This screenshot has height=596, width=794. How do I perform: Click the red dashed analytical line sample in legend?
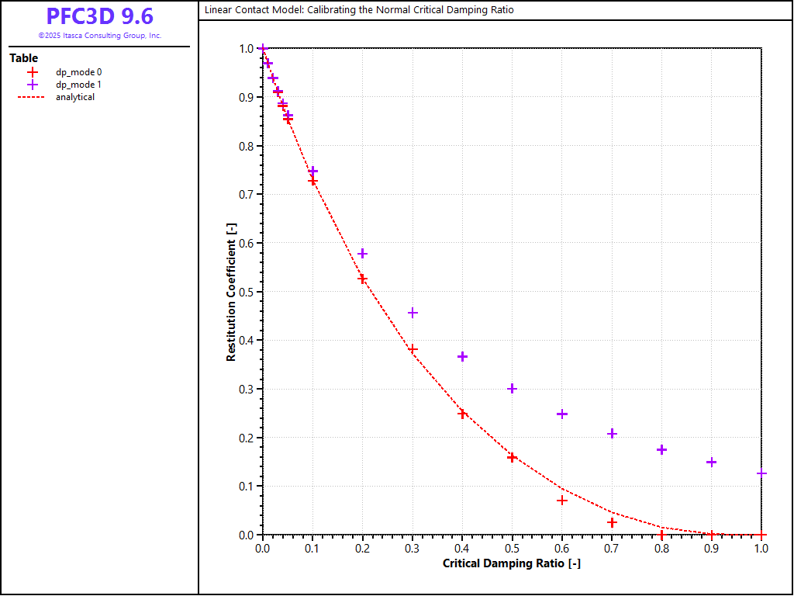pyautogui.click(x=33, y=97)
